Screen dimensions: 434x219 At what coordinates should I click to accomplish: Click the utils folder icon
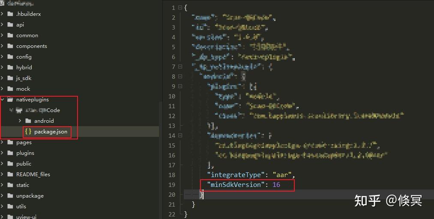(x=10, y=206)
